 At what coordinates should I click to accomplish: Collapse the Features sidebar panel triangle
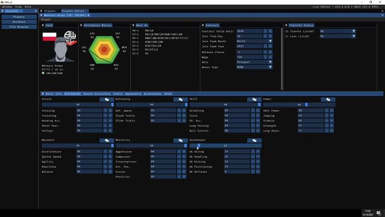[2, 11]
